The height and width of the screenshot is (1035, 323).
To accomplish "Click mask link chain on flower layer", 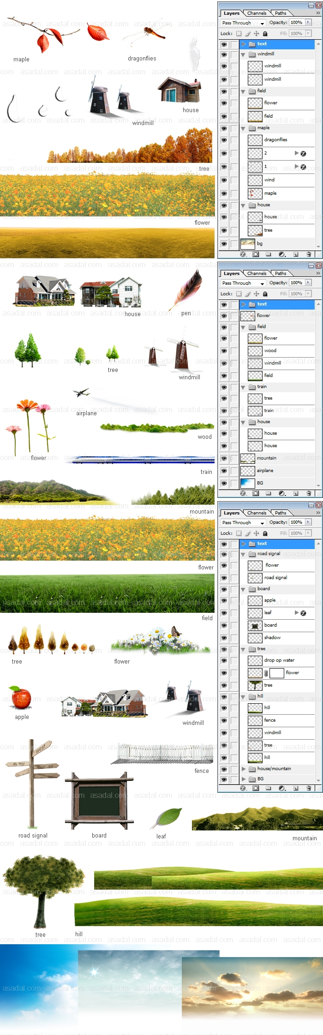I will click(266, 673).
